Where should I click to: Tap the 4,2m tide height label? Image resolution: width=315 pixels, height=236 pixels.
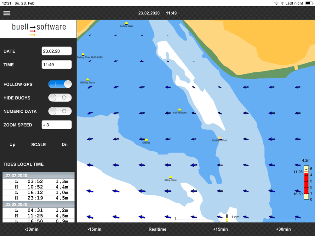coord(306,160)
